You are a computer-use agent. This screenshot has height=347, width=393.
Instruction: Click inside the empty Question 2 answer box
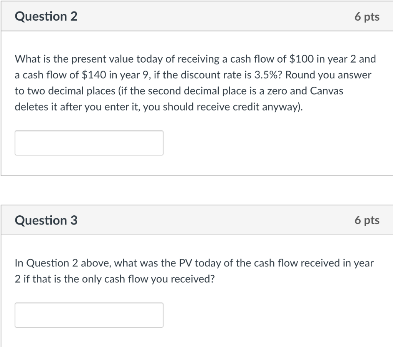click(89, 142)
